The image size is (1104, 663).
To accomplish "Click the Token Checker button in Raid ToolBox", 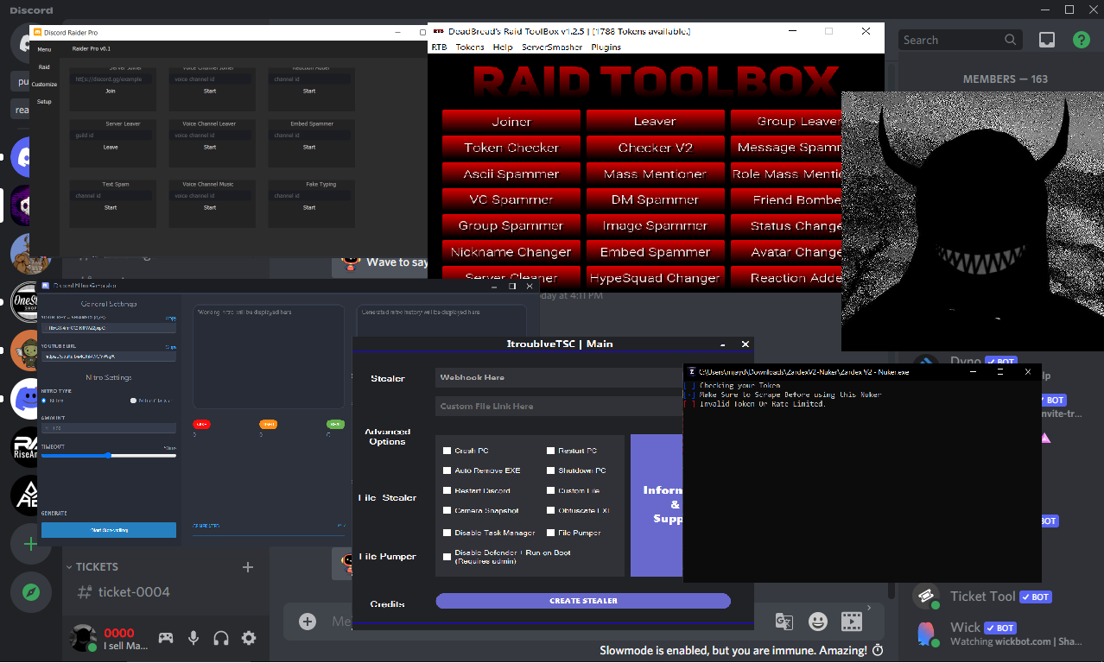I will (x=511, y=148).
